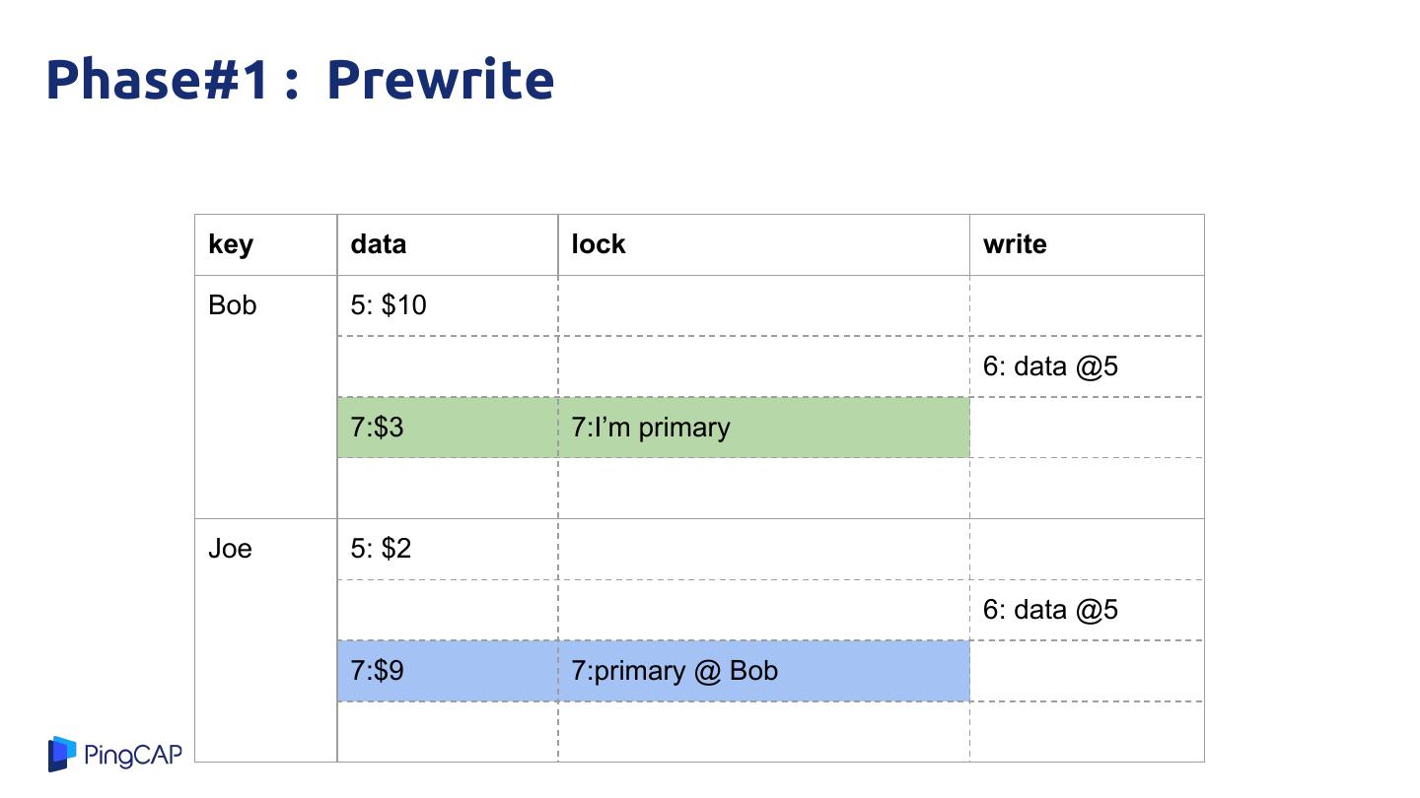
Task: Select the Phase#1 Prewrite slide title
Action: click(300, 80)
